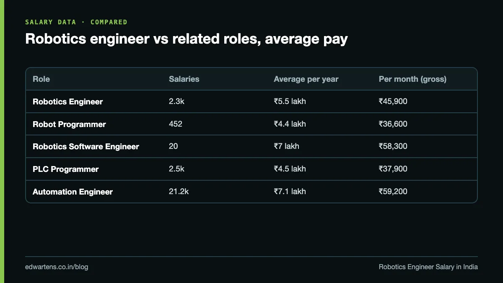Screen dimensions: 503x283
Task: Click the '₹58,300' monthly cell
Action: pos(393,146)
